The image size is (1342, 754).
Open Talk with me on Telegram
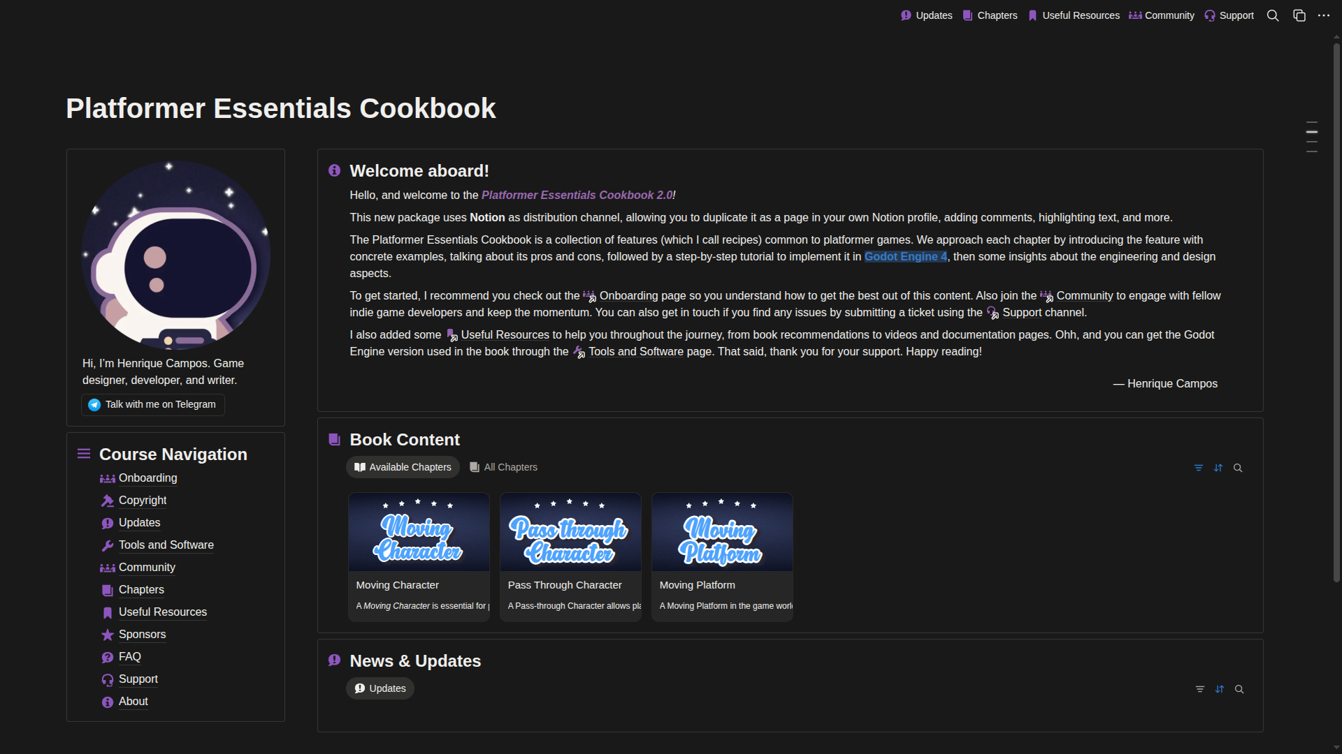152,404
